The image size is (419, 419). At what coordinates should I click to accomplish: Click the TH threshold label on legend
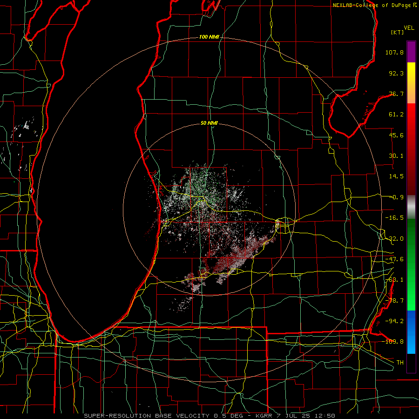coord(400,362)
